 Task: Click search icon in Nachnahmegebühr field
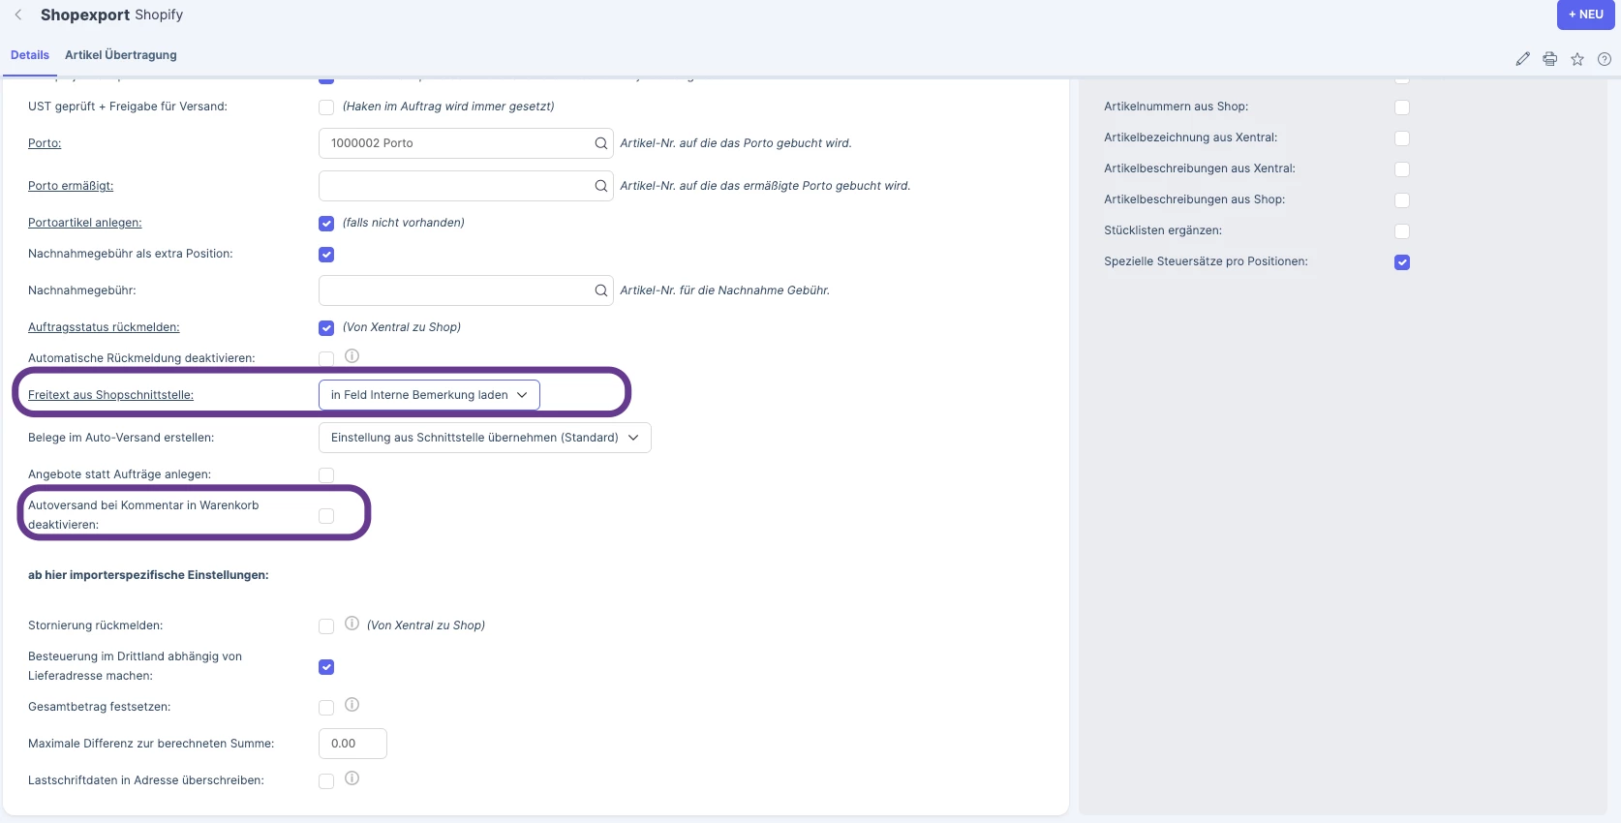coord(601,290)
